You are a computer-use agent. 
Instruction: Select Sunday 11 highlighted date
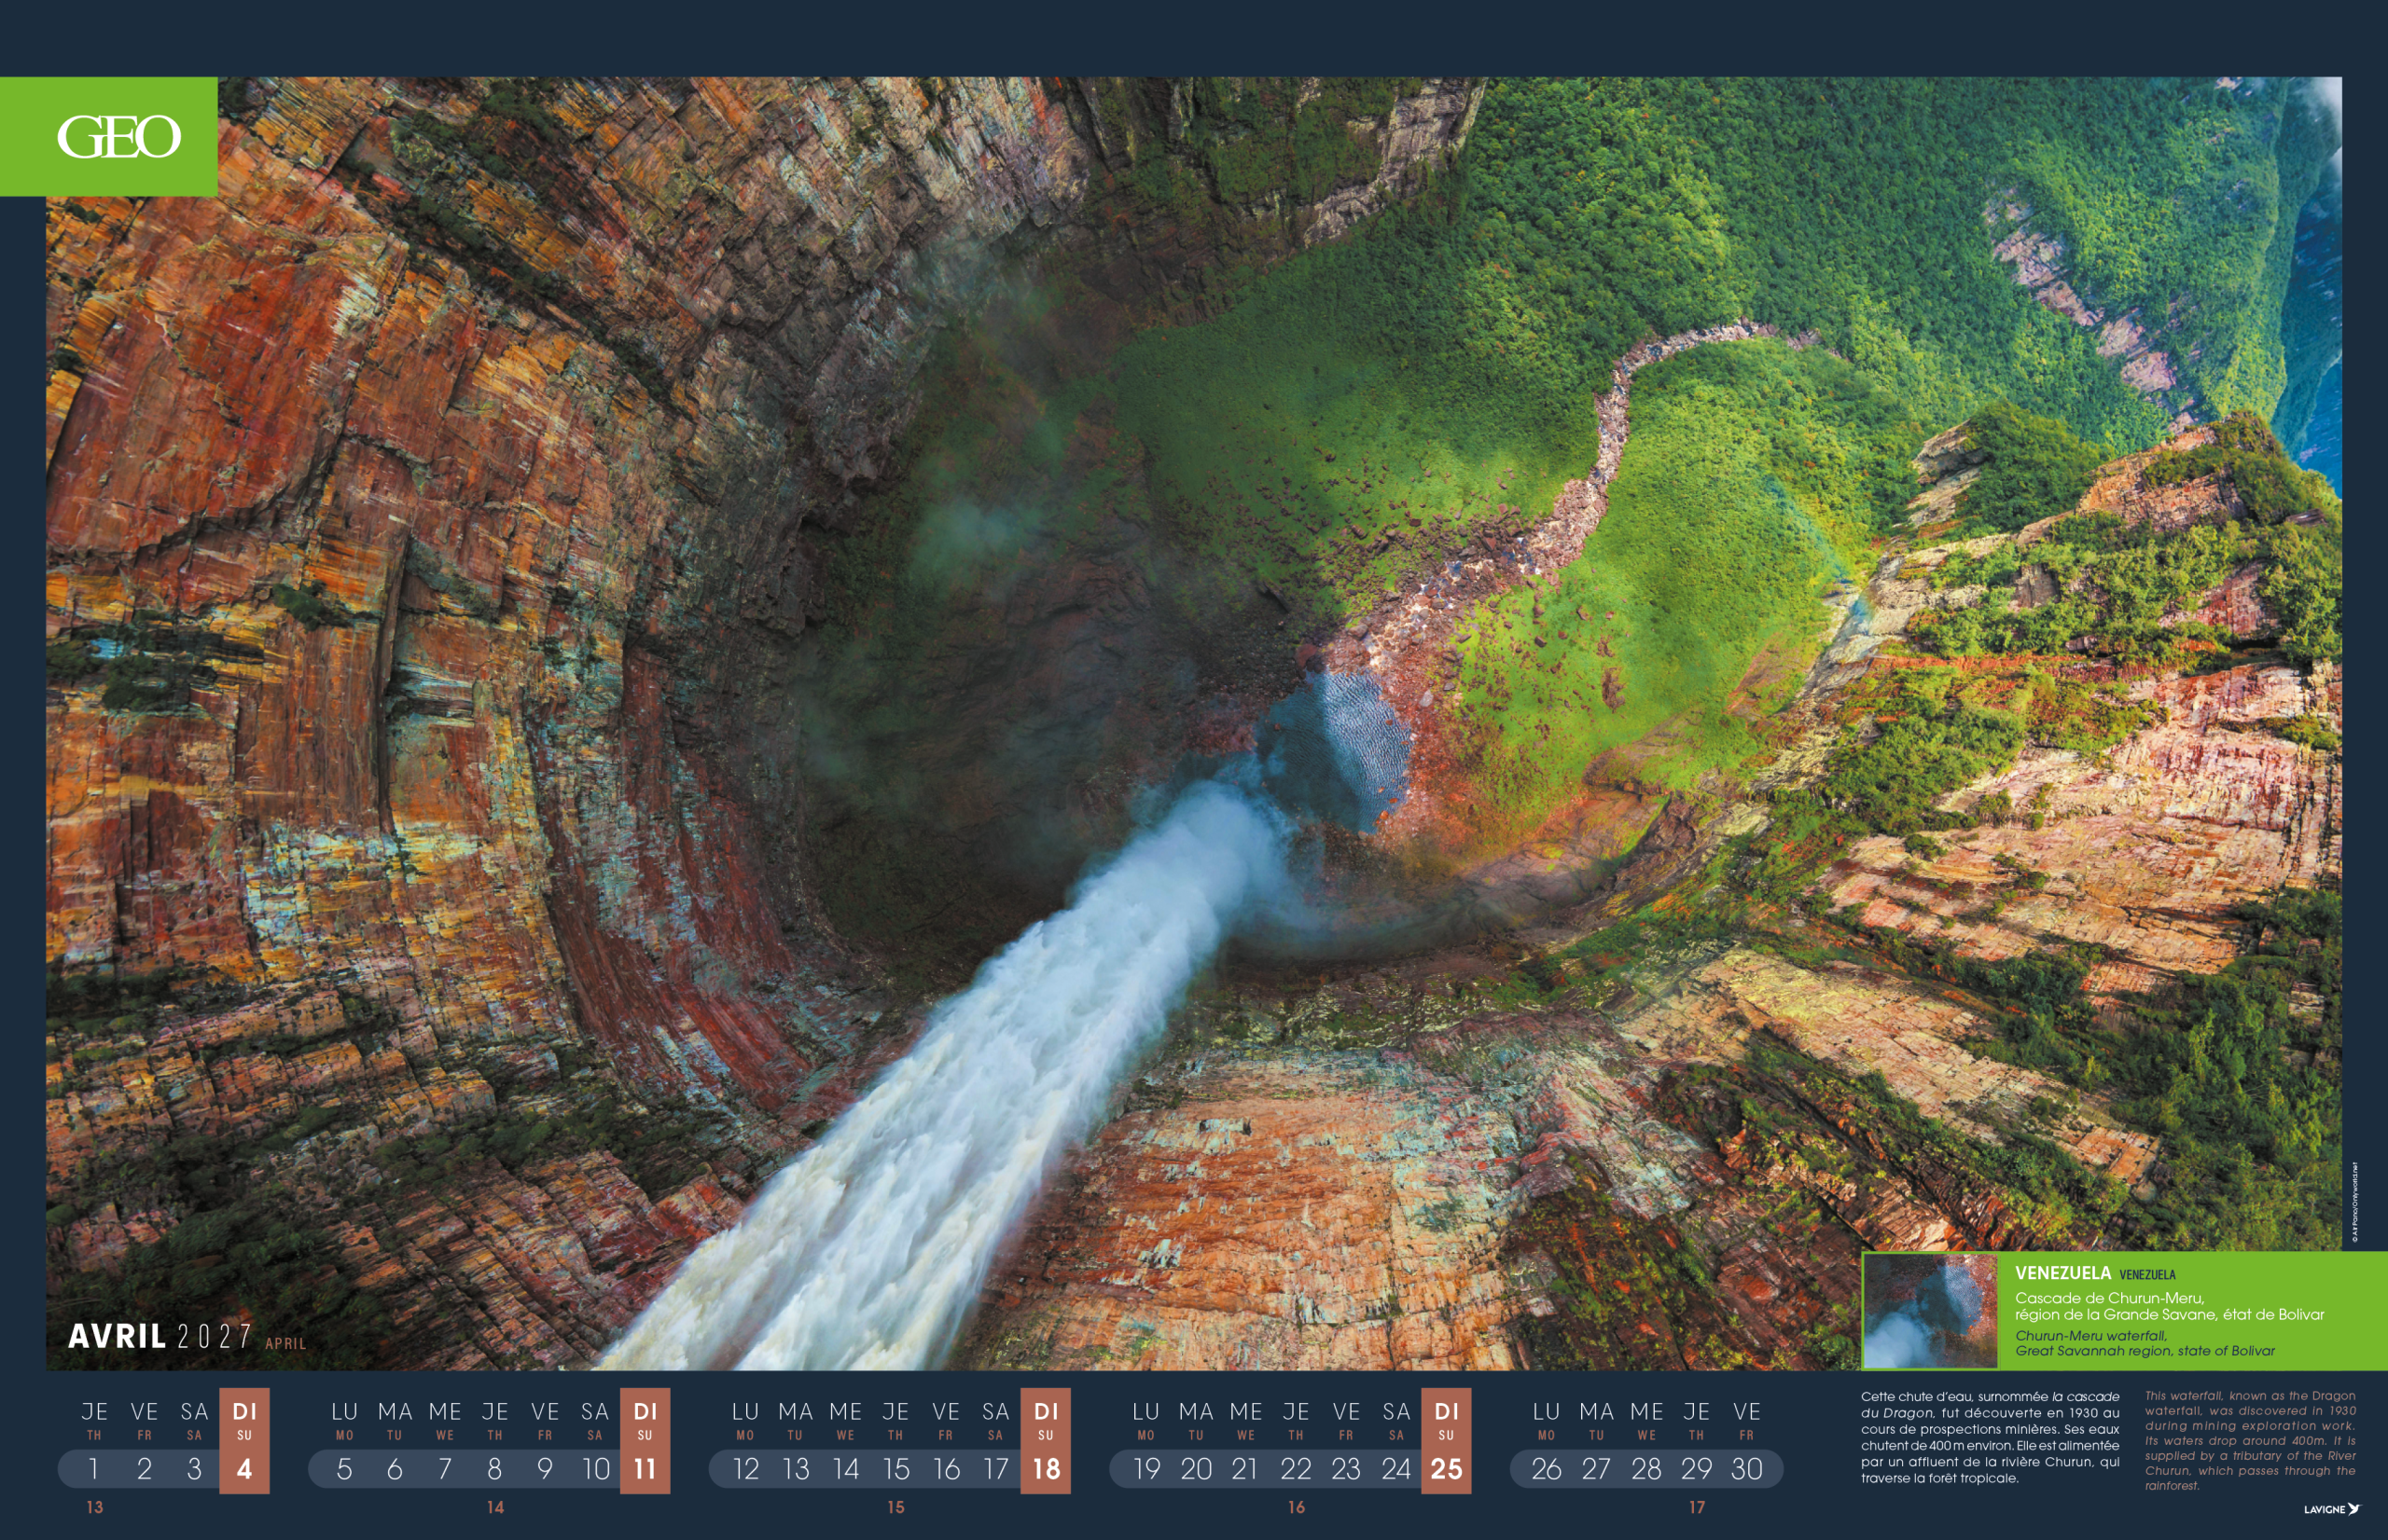(x=645, y=1468)
